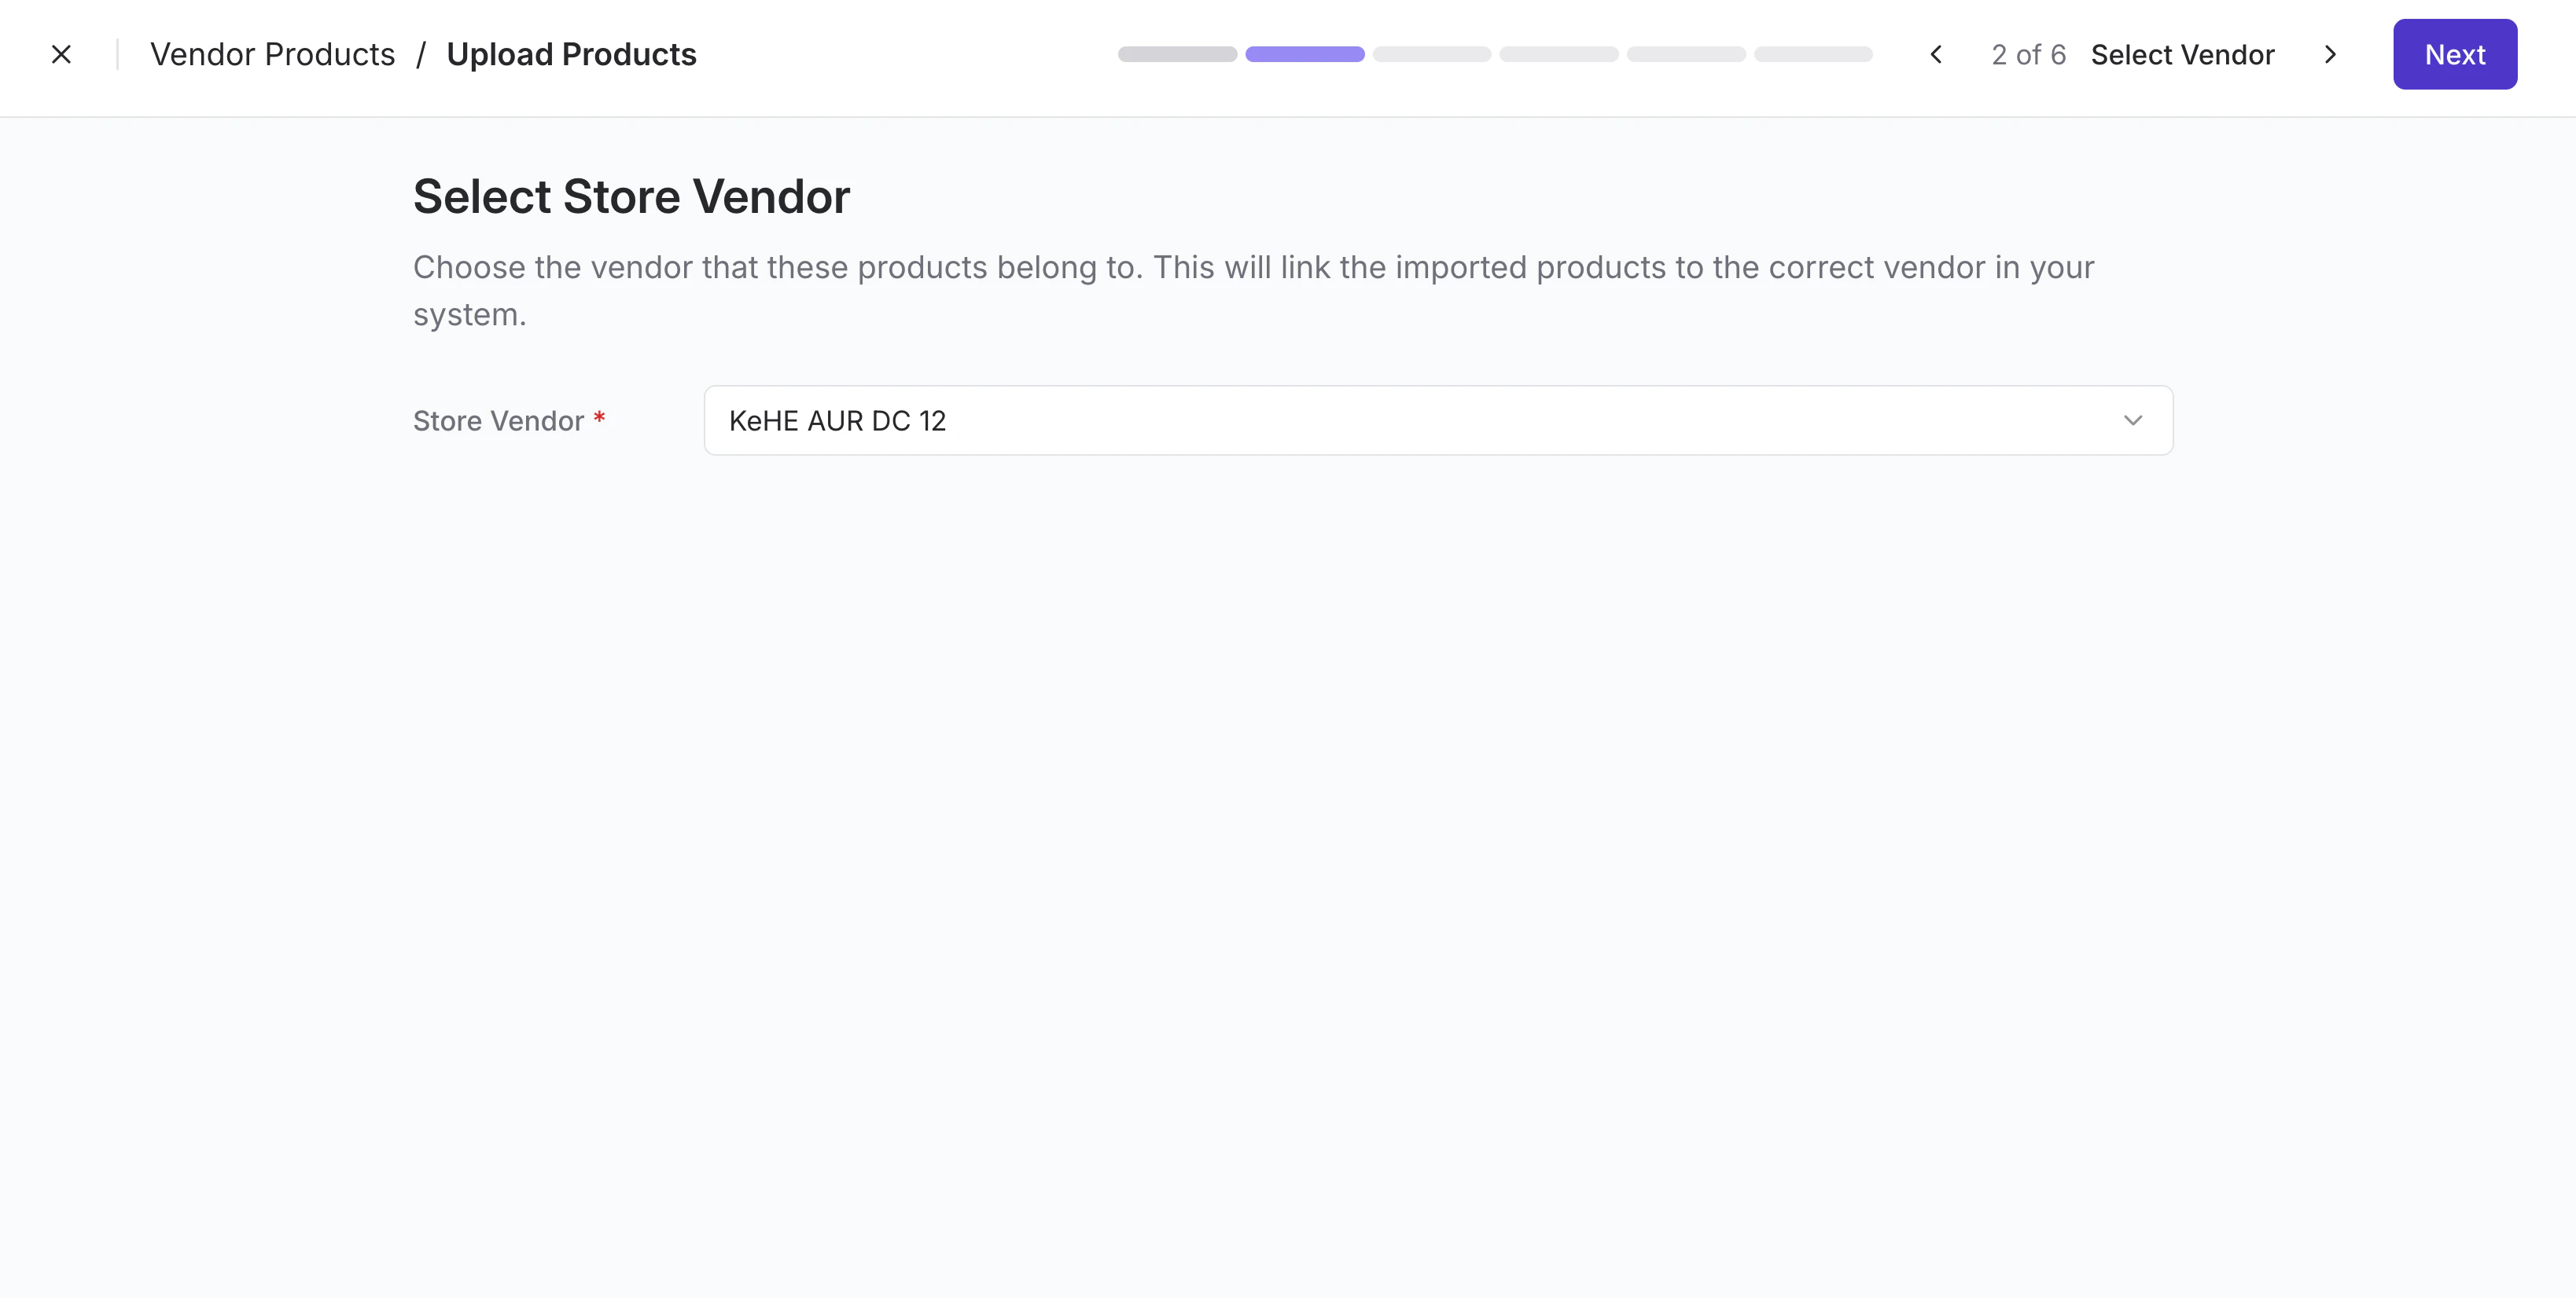Click the Upload Products breadcrumb title
This screenshot has height=1298, width=2576.
pos(571,54)
